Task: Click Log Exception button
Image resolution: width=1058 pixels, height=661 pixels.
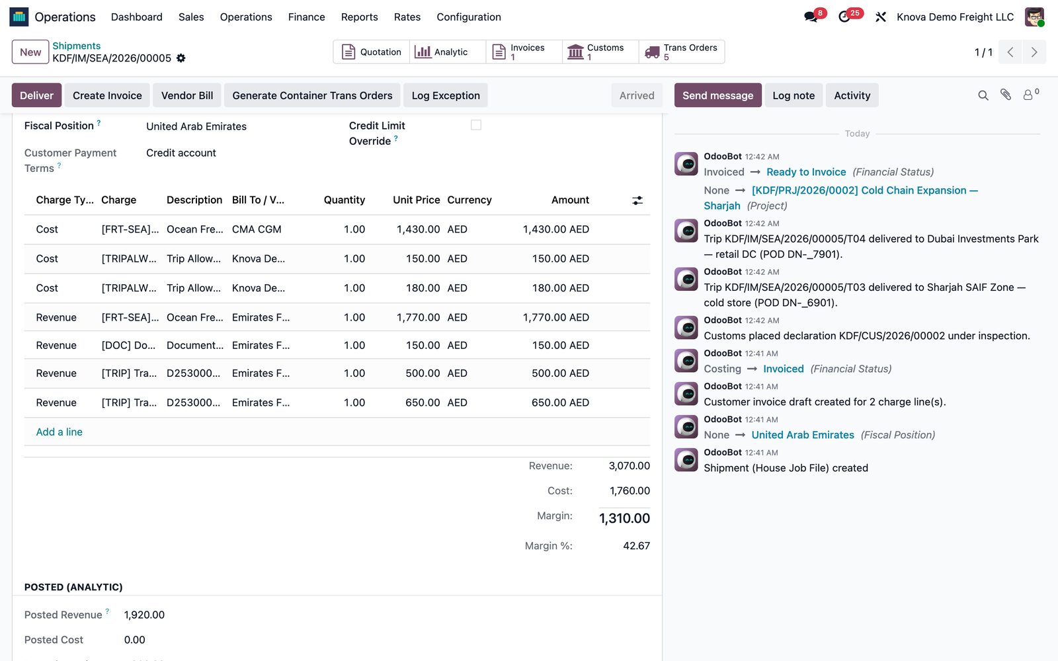Action: tap(446, 95)
